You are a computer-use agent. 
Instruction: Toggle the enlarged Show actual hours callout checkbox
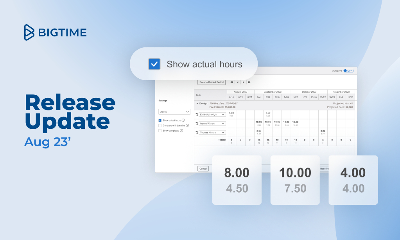[x=154, y=64]
